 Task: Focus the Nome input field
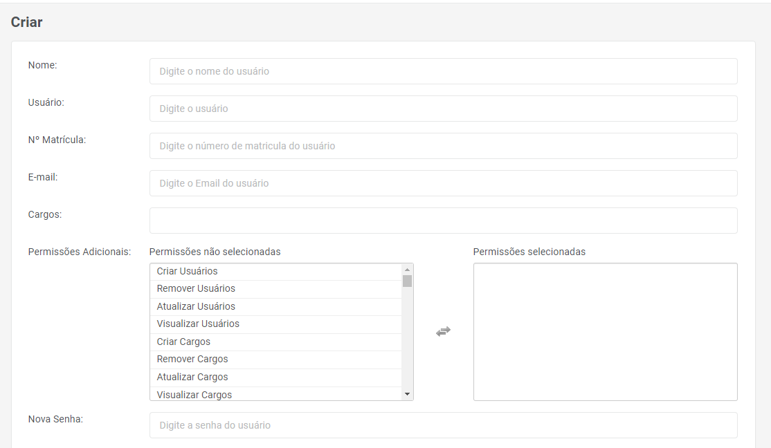[443, 71]
